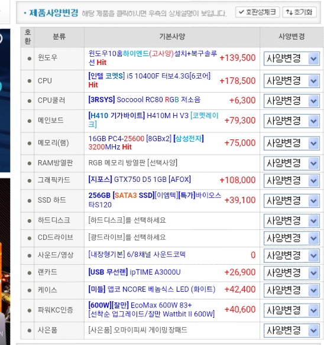This screenshot has height=345, width=324.
Task: Click the 광드라이브를 선택하세요 placeholder
Action: point(127,237)
